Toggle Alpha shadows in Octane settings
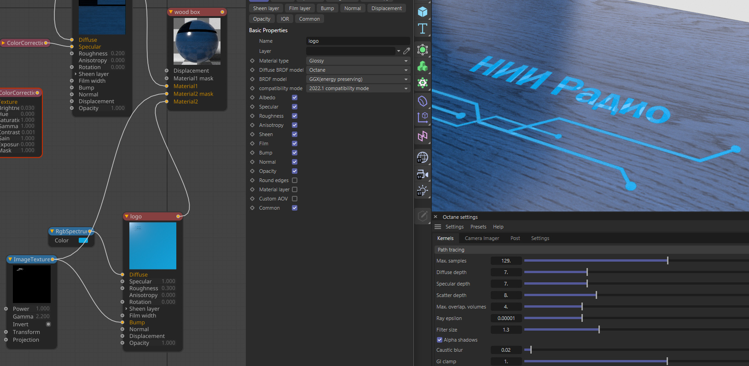 click(440, 340)
